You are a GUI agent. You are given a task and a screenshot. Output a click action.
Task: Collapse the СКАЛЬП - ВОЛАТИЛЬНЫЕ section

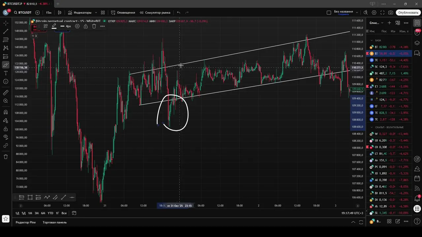click(x=372, y=127)
